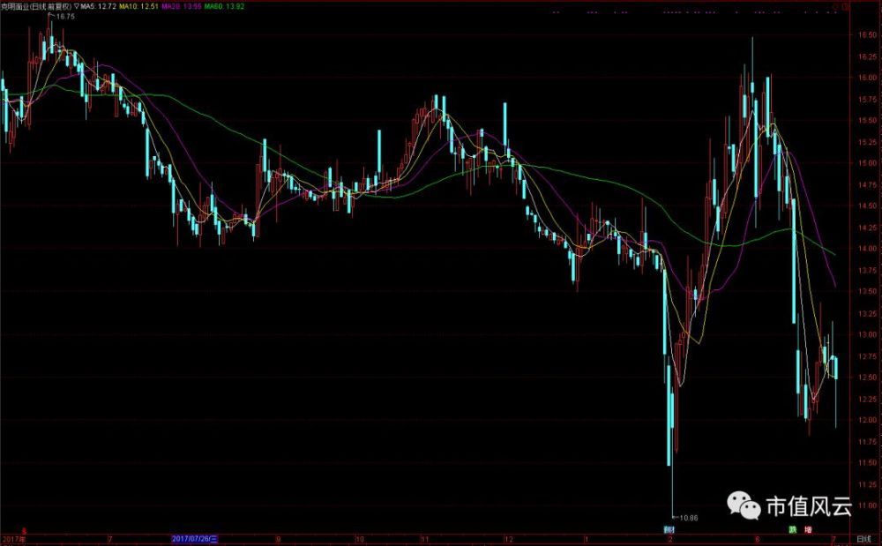Viewport: 882px width, 546px height.
Task: Click the 16.75 high price marker
Action: pos(65,16)
